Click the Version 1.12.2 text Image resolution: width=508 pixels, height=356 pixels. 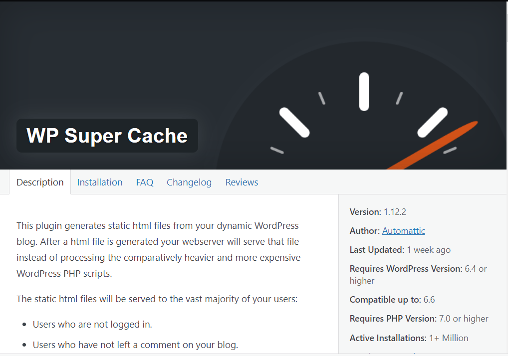[x=378, y=212]
